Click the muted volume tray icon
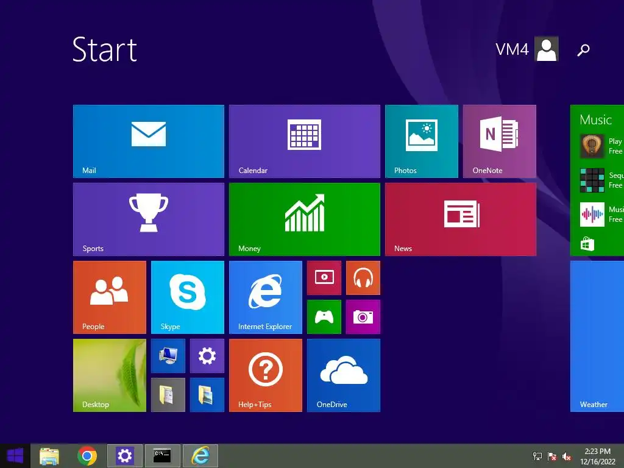The height and width of the screenshot is (468, 624). [x=567, y=456]
